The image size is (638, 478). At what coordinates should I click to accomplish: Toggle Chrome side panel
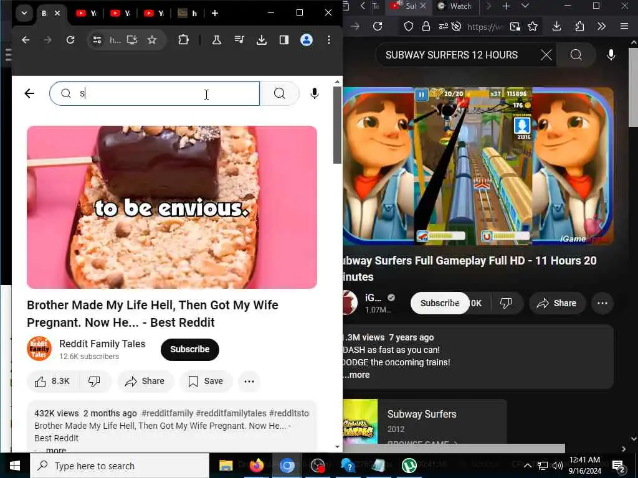284,40
